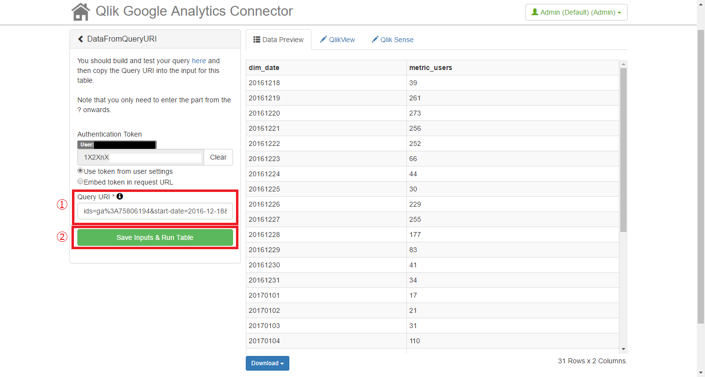
Task: Click the Qlik Google Analytics Connector title
Action: point(194,11)
